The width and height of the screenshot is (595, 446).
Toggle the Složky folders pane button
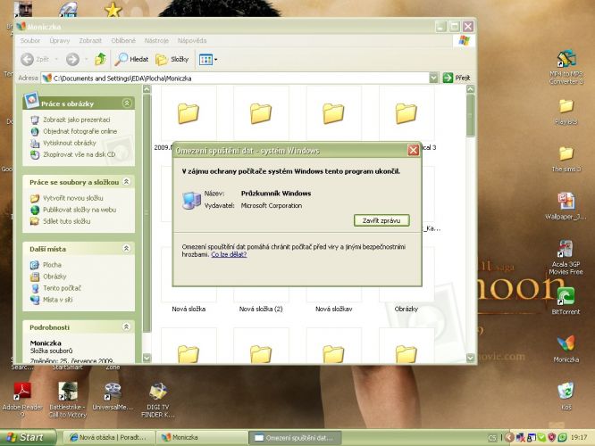click(172, 59)
